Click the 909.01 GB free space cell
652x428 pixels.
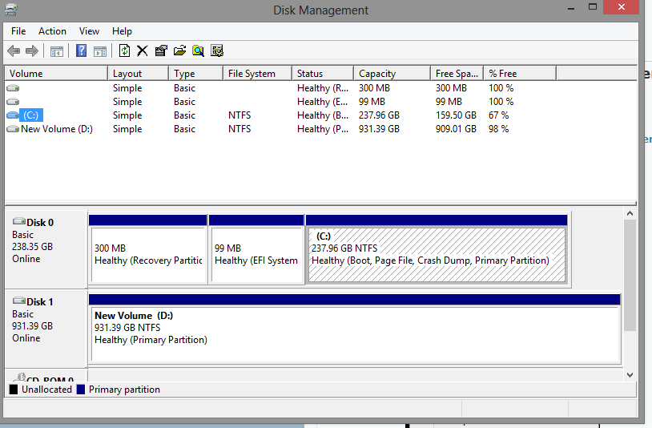(456, 129)
